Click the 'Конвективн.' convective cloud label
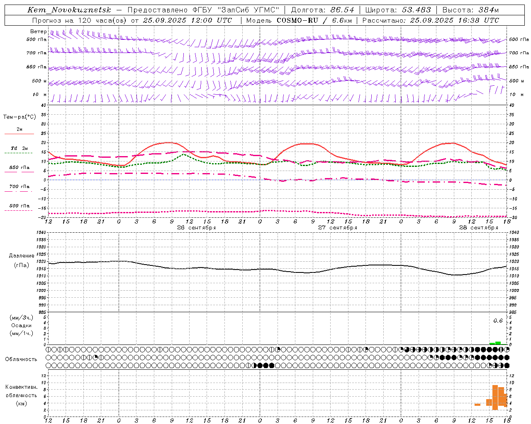Viewport: 531px width, 424px height. [x=22, y=387]
